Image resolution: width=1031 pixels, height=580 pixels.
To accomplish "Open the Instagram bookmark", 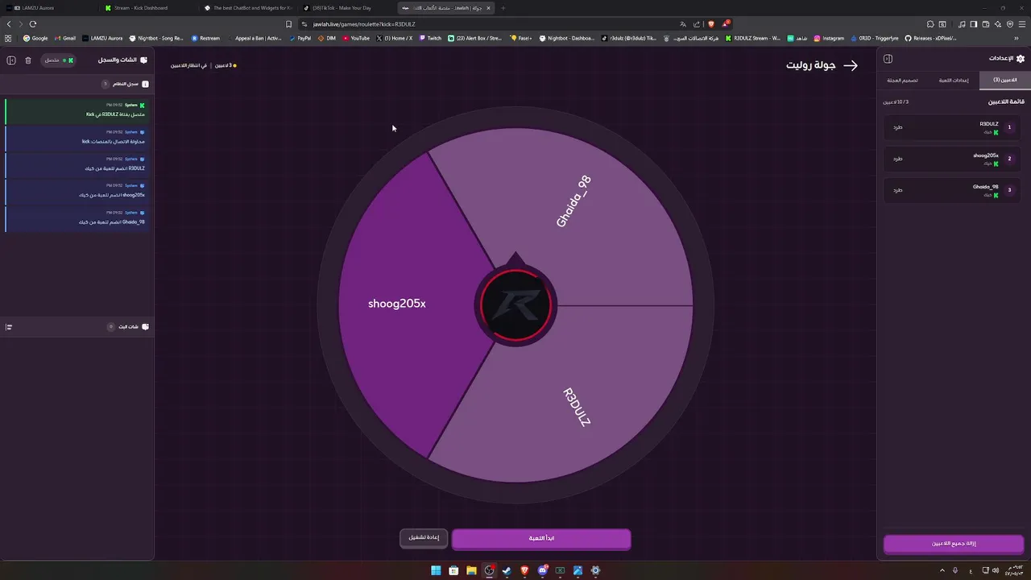I will click(829, 38).
